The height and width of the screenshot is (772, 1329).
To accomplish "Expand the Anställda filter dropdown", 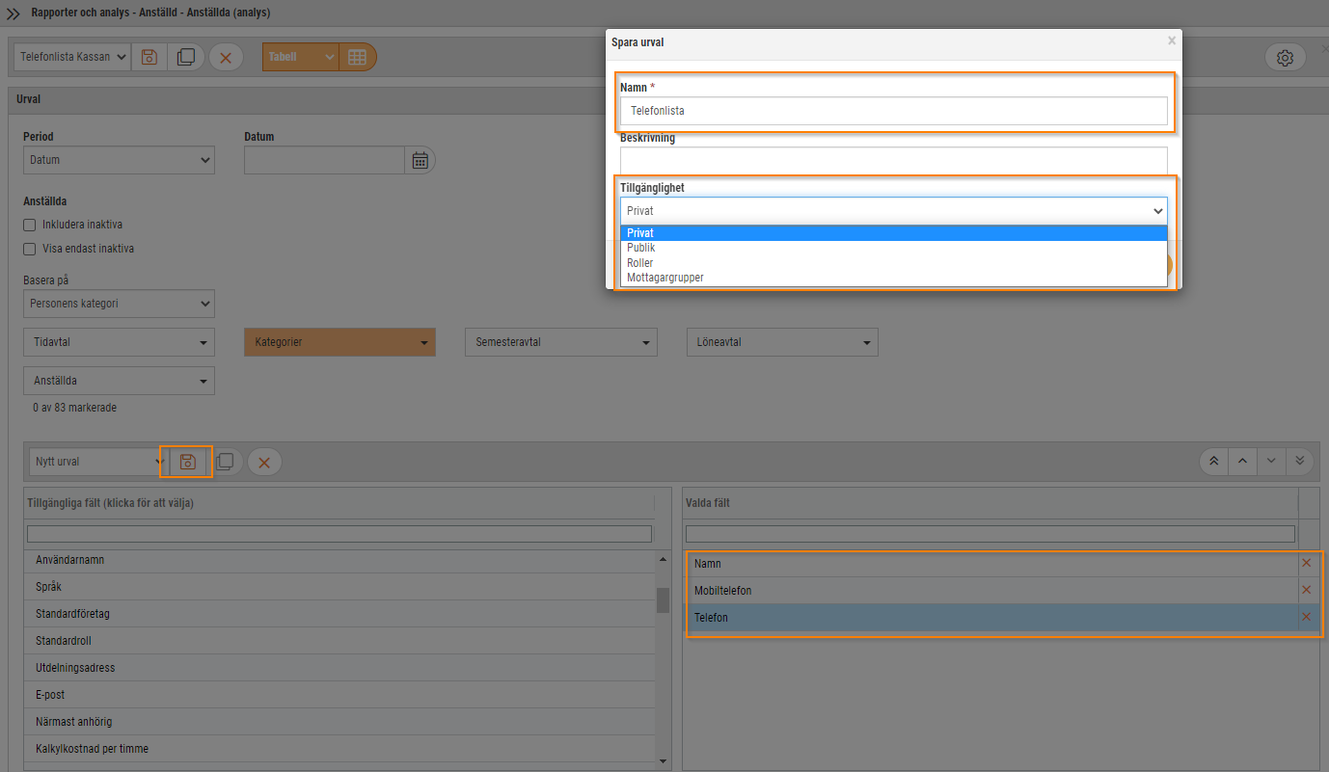I will pyautogui.click(x=119, y=381).
